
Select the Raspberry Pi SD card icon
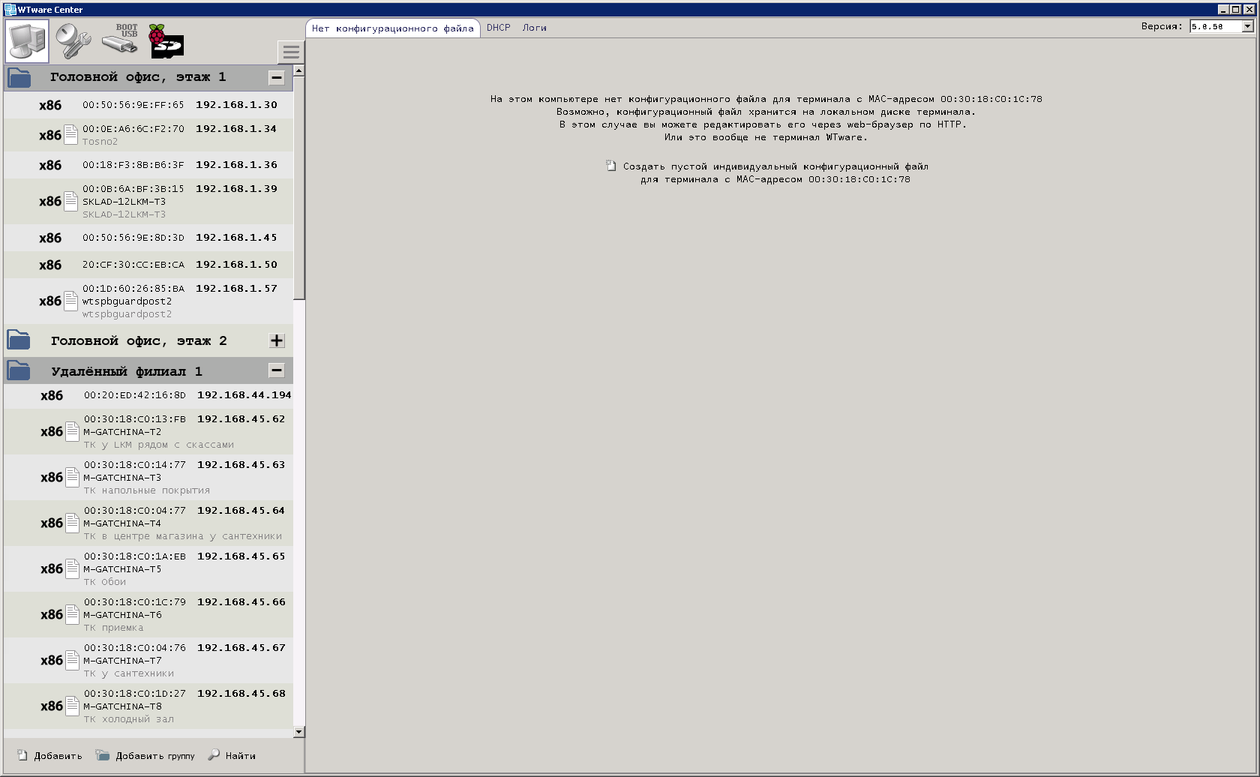click(x=166, y=41)
